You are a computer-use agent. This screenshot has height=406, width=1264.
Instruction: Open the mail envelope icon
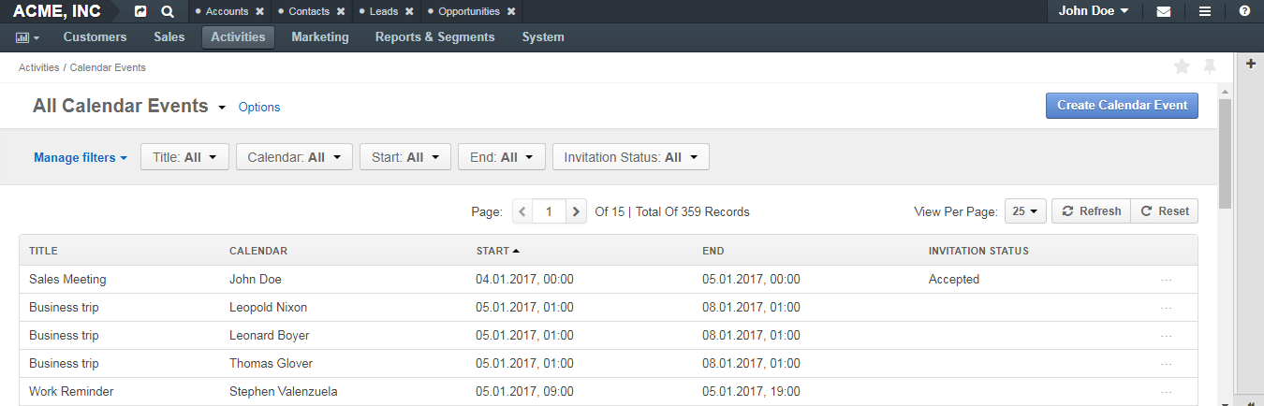tap(1164, 12)
